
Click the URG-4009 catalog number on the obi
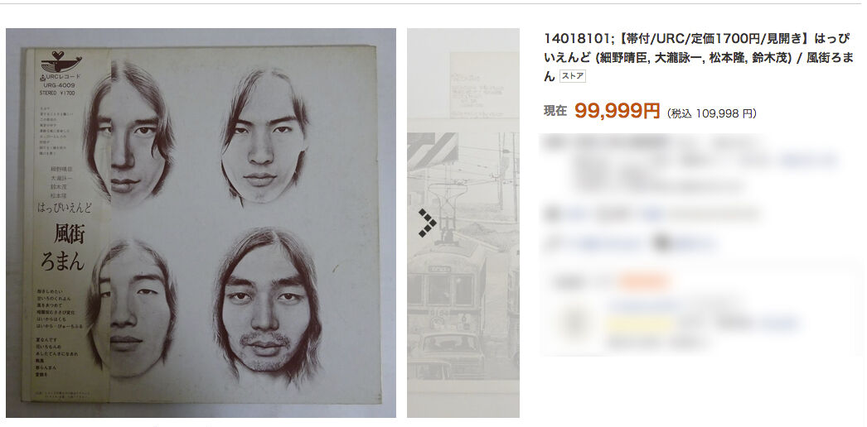pos(58,86)
